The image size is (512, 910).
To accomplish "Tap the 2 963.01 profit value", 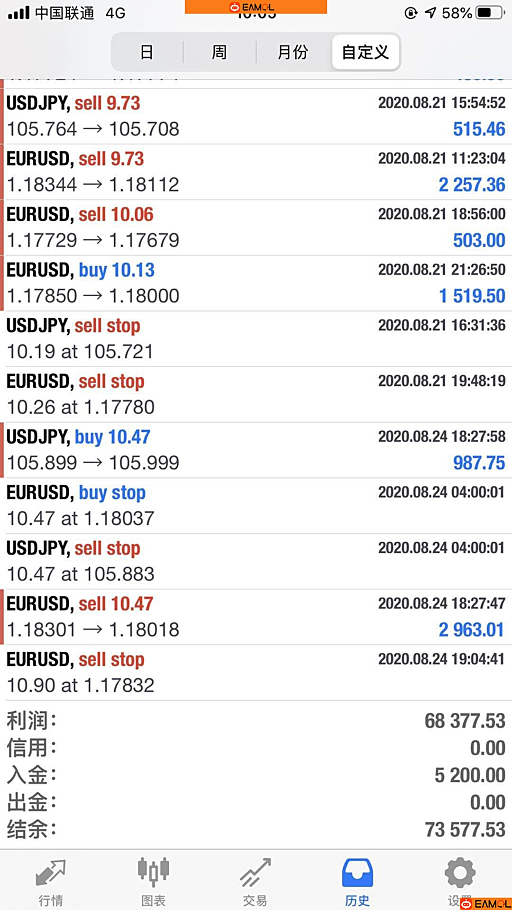I will (x=471, y=630).
